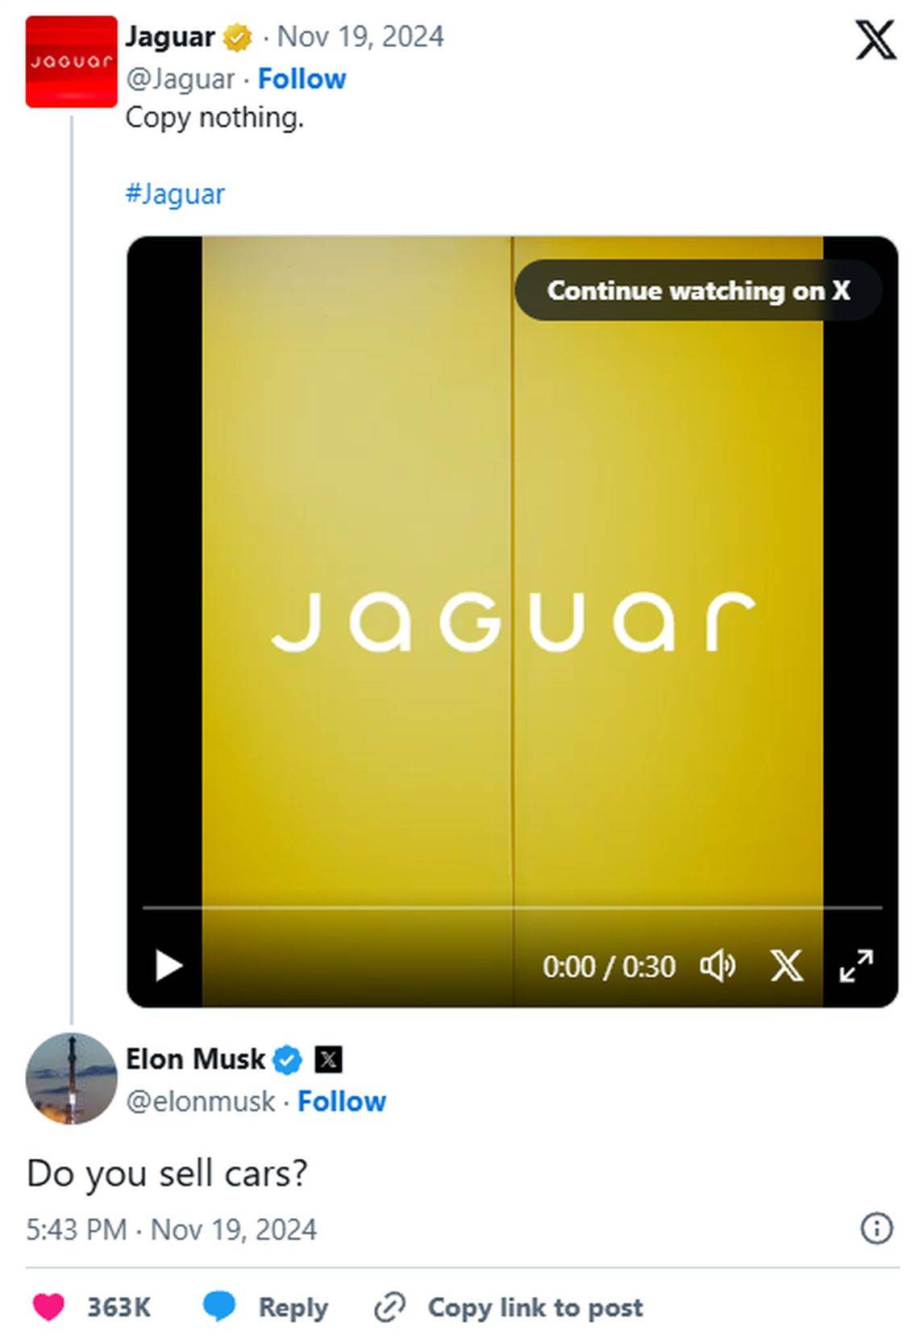Click Elon Musk's blue verified badge
923x1343 pixels.
pyautogui.click(x=287, y=1060)
